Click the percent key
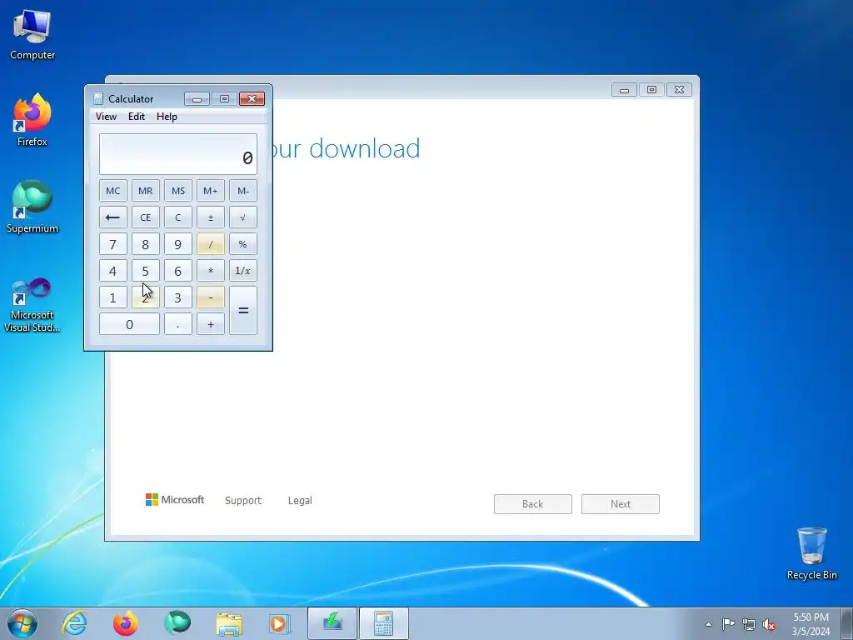Image resolution: width=853 pixels, height=640 pixels. coord(243,244)
